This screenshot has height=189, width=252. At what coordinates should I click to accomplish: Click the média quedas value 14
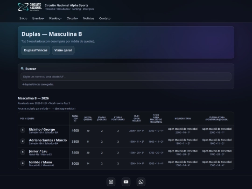[x=88, y=164]
